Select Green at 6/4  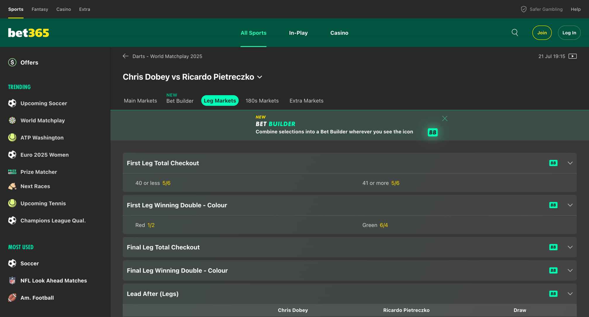375,225
